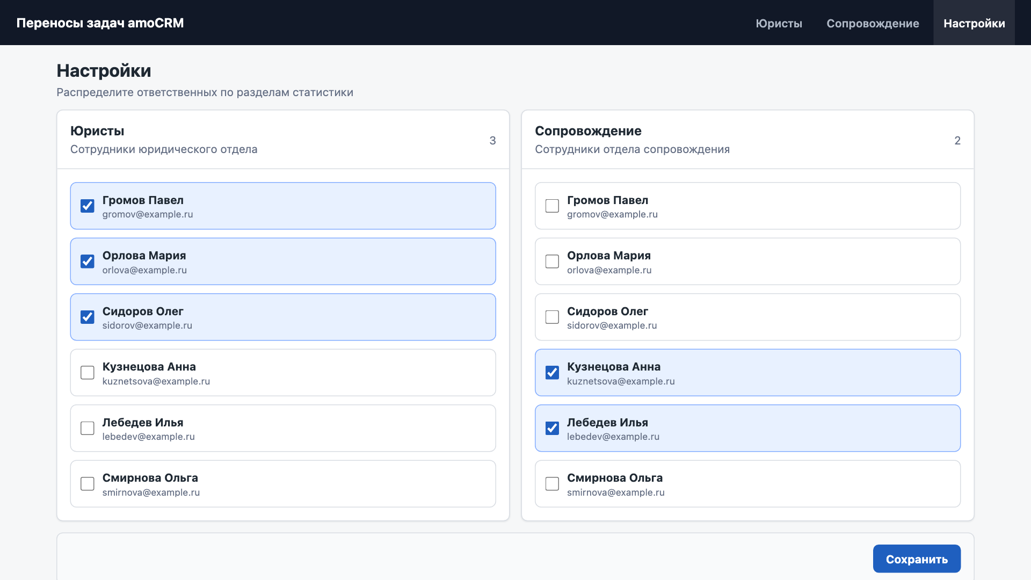Click gromov@example.ru in Юристы panel
1031x580 pixels.
(148, 214)
